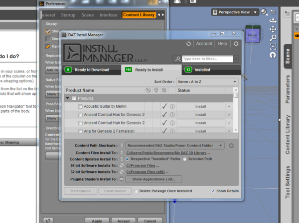
Task: Click Show Applications List button
Action: coord(153,179)
